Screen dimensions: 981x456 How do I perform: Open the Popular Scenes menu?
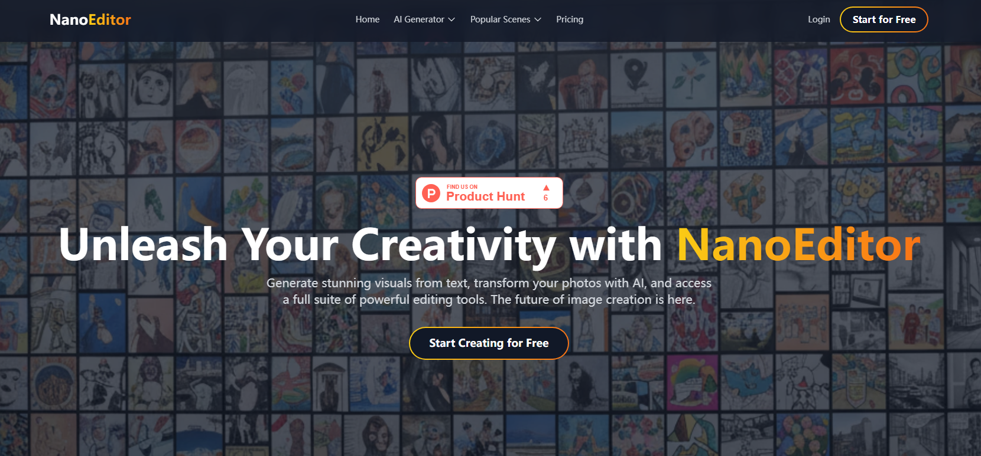click(x=506, y=19)
